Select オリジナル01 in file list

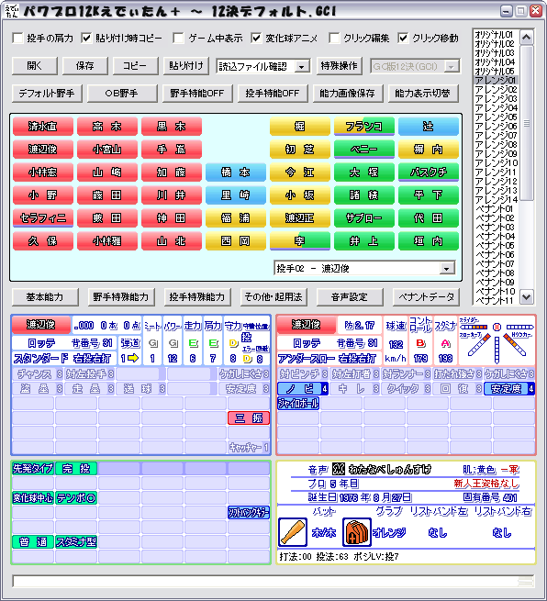496,35
